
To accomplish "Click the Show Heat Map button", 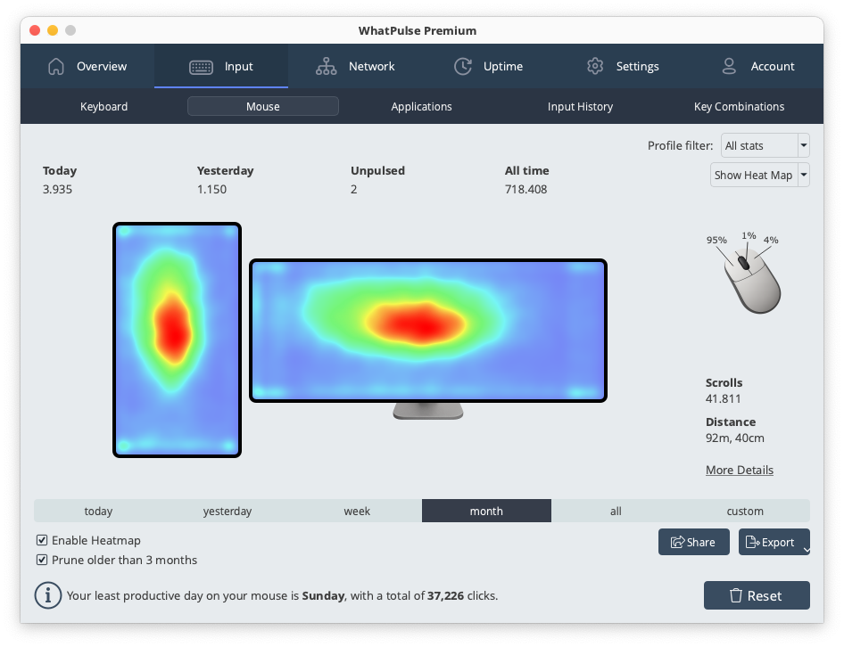I will 752,175.
